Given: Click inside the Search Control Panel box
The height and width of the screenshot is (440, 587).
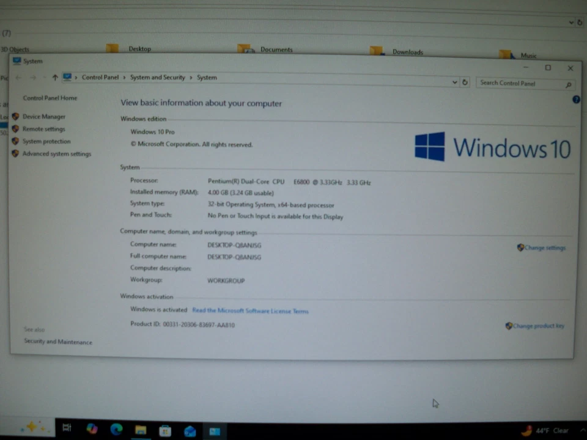Looking at the screenshot, I should (x=520, y=83).
